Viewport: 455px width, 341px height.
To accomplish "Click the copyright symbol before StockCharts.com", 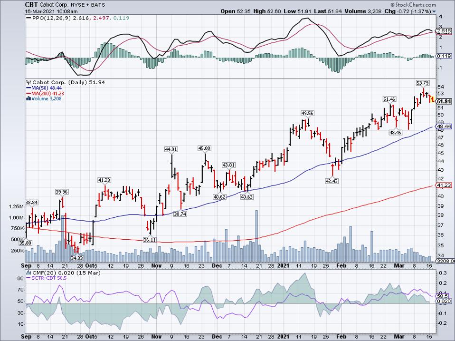I will [393, 5].
